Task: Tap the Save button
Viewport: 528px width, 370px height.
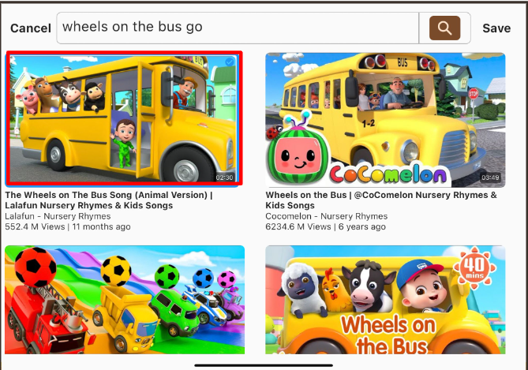Action: [496, 28]
